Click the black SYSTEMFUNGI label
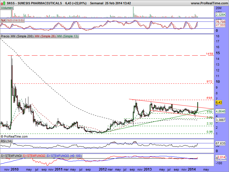The width and height of the screenshot is (229, 172). [x=11, y=156]
